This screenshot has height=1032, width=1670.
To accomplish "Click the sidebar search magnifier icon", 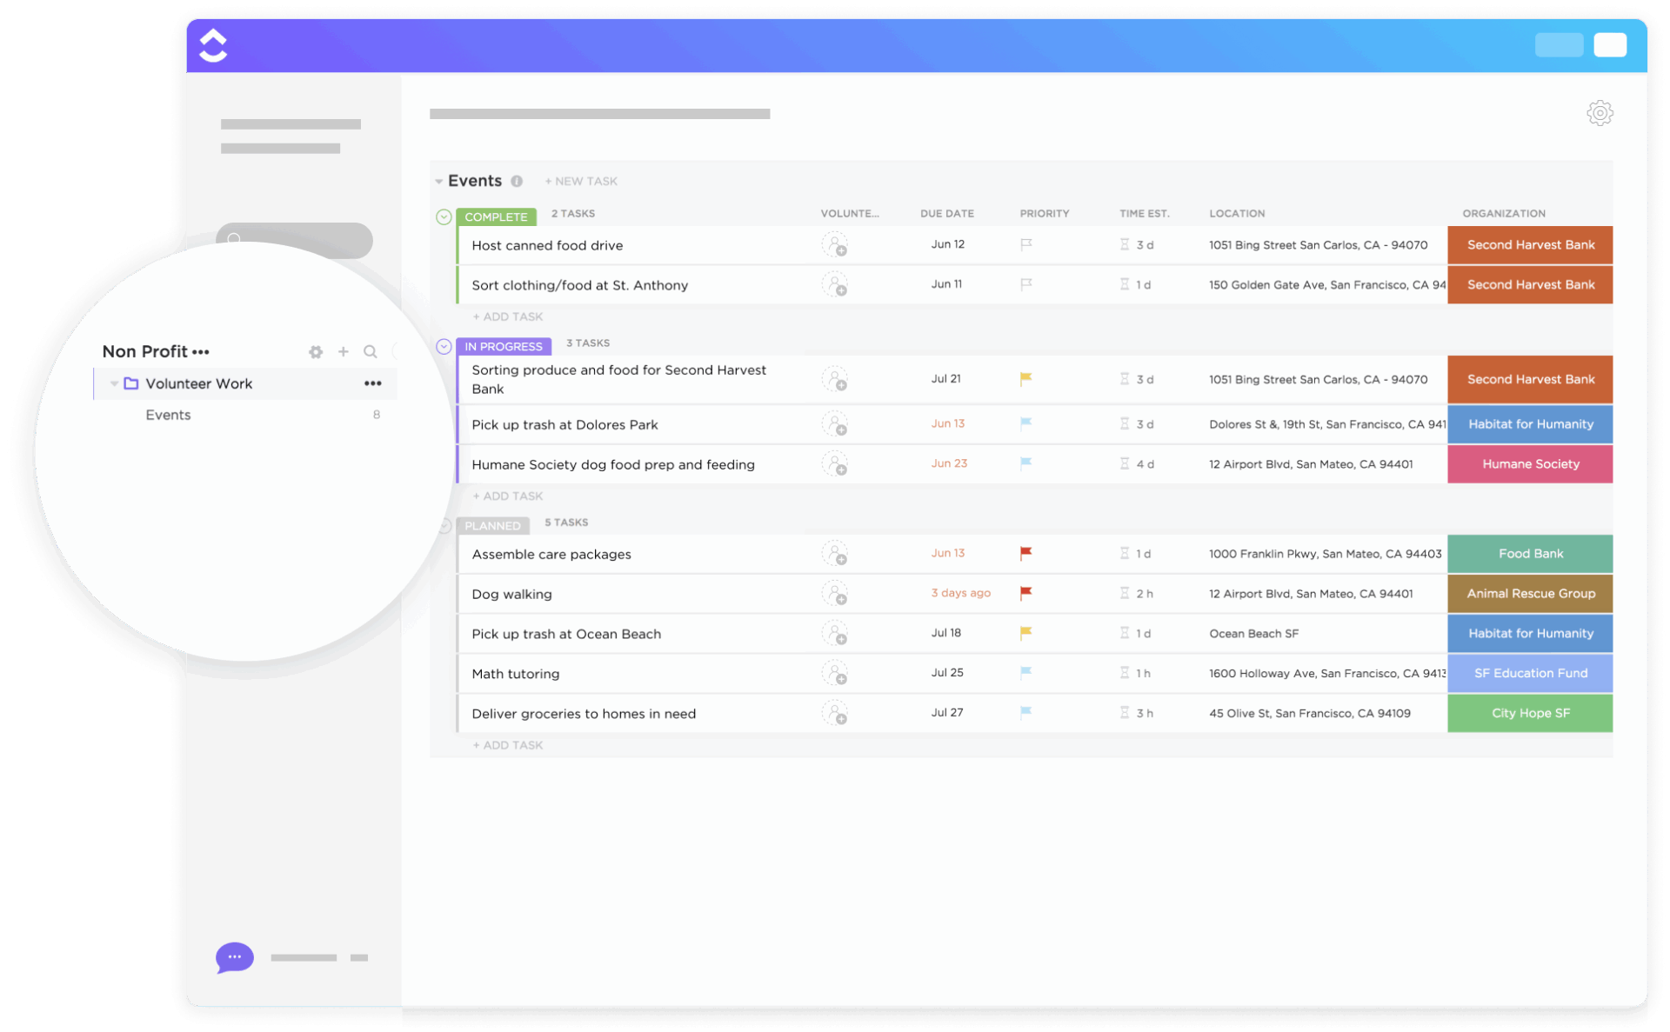I will pos(371,352).
